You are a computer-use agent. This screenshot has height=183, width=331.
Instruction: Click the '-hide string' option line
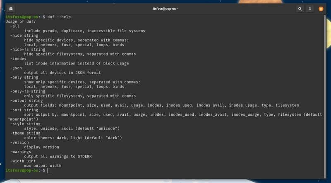[24, 36]
